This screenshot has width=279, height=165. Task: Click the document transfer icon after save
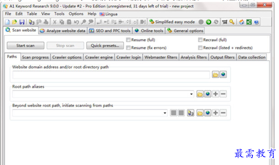[x=31, y=22]
